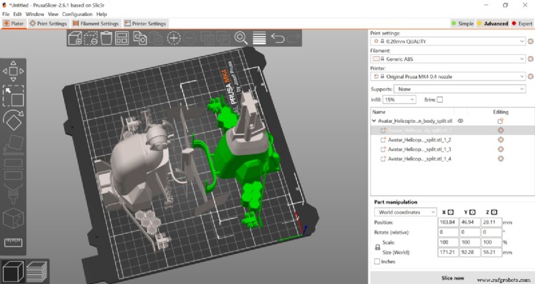Open the Window menu
Image resolution: width=535 pixels, height=284 pixels.
35,14
